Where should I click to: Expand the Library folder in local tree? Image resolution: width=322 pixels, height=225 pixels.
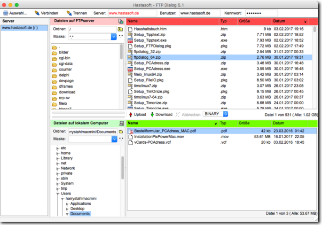pyautogui.click(x=58, y=158)
